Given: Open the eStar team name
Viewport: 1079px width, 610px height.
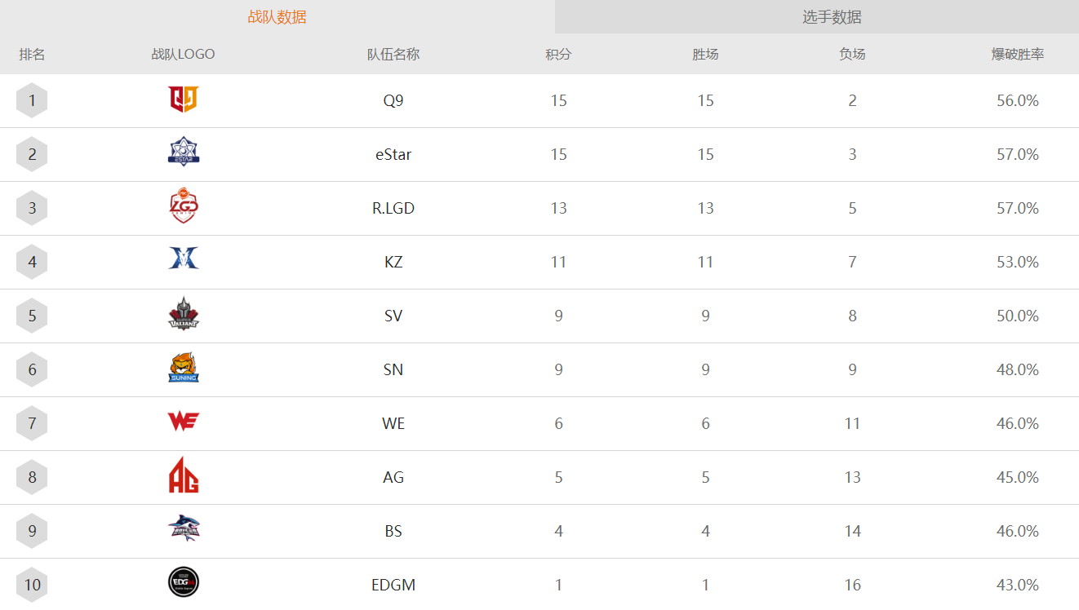Looking at the screenshot, I should 393,154.
